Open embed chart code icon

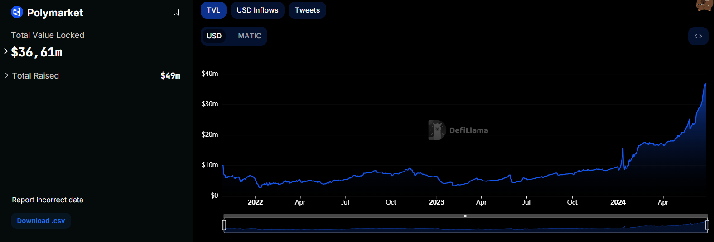pyautogui.click(x=698, y=36)
